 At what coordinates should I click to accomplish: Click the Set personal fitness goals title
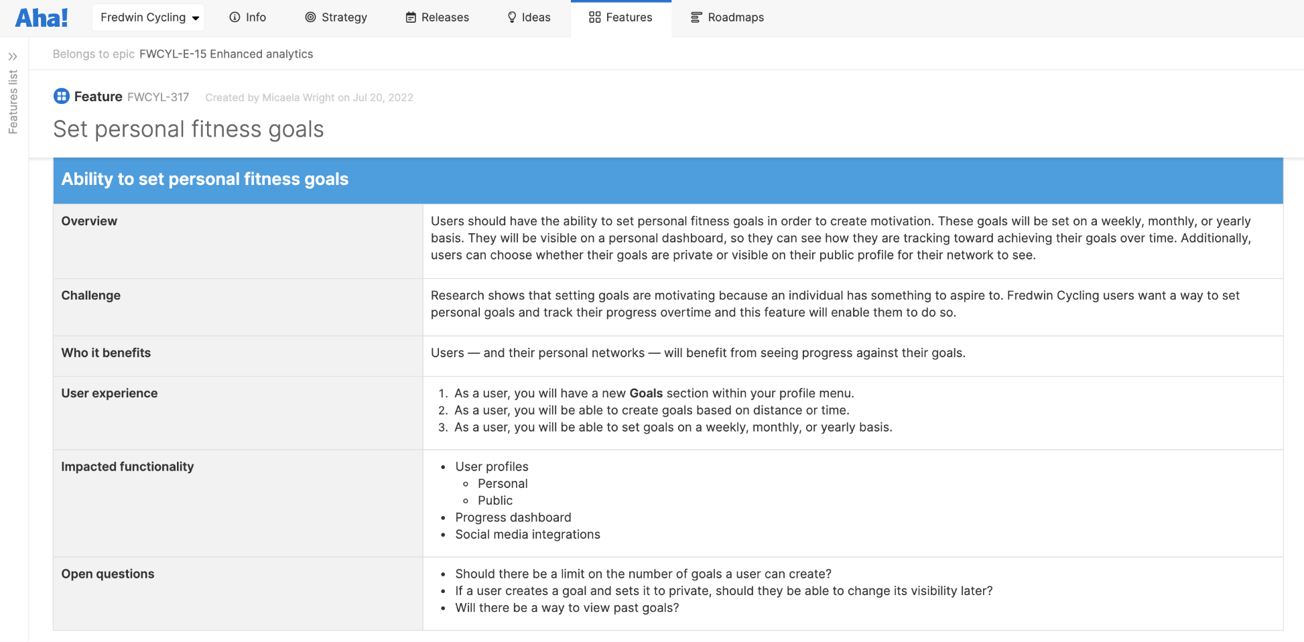189,129
